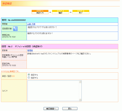Select the 承認する radio button
Viewport: 122px width, 111px height.
click(29, 75)
